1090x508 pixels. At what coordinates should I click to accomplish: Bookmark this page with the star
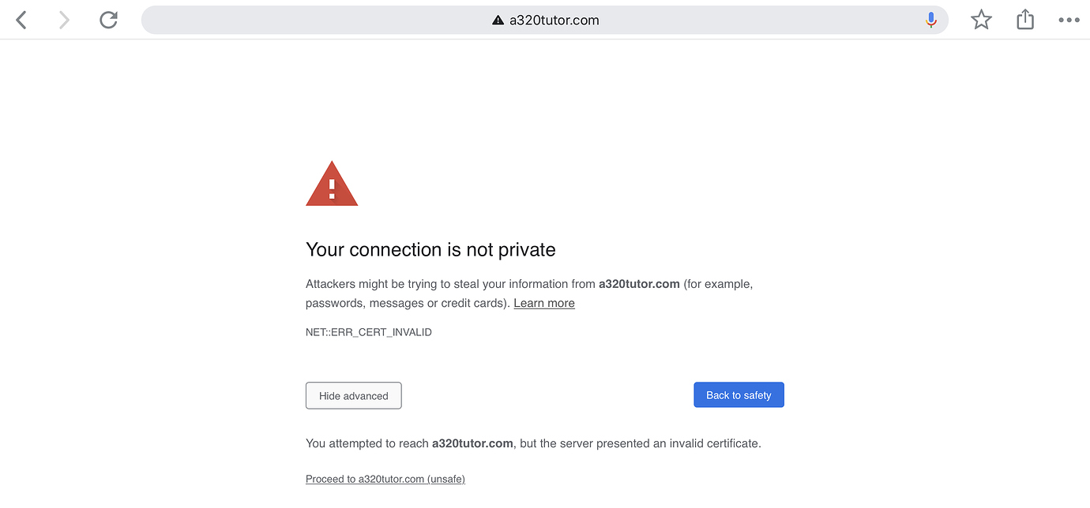pyautogui.click(x=981, y=21)
